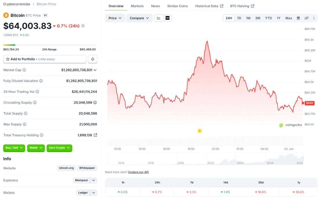
Task: Open the Overview tab
Action: click(116, 6)
